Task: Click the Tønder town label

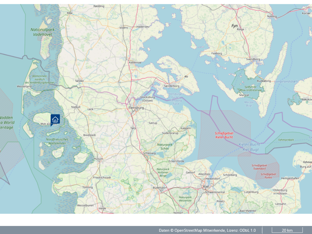Action: pos(79,81)
